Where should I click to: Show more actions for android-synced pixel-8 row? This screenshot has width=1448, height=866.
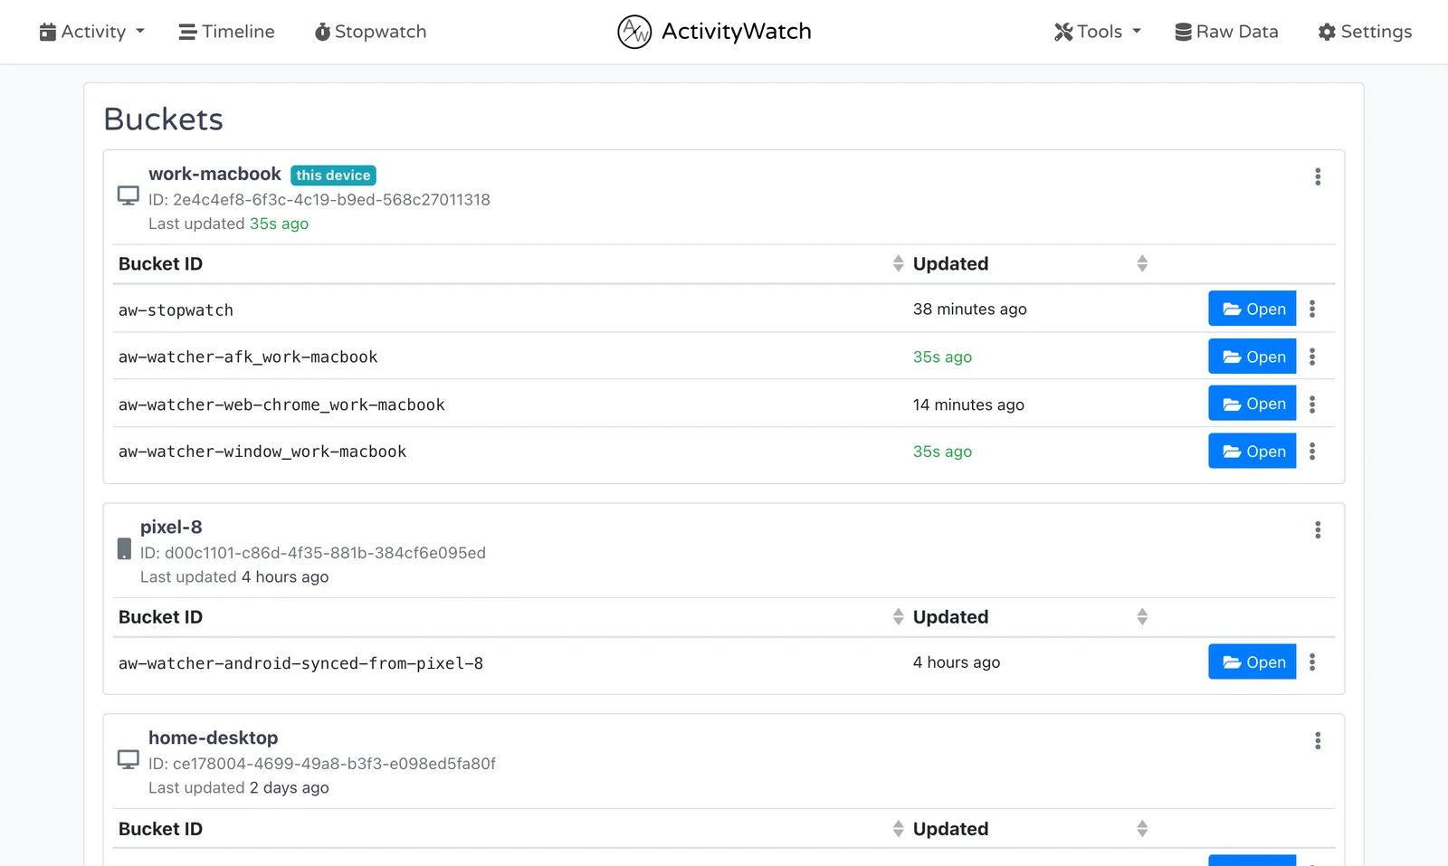pos(1312,661)
